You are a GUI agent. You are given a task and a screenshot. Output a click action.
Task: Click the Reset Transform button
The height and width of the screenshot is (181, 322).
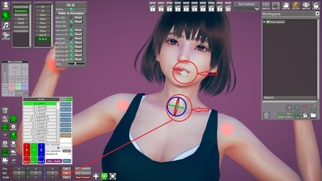coord(83,177)
